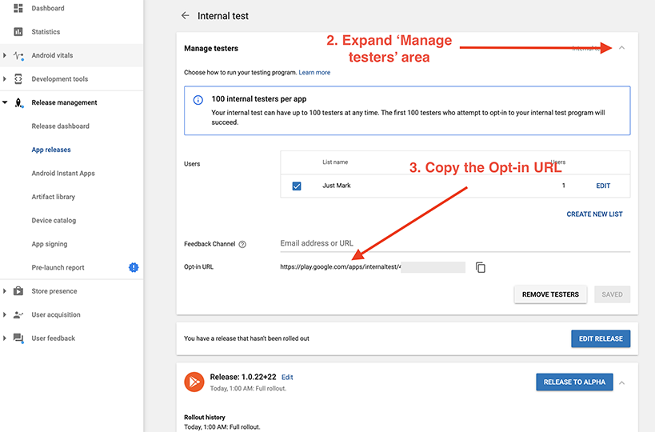Image resolution: width=655 pixels, height=432 pixels.
Task: Click the info icon in testers notice
Action: pyautogui.click(x=198, y=100)
